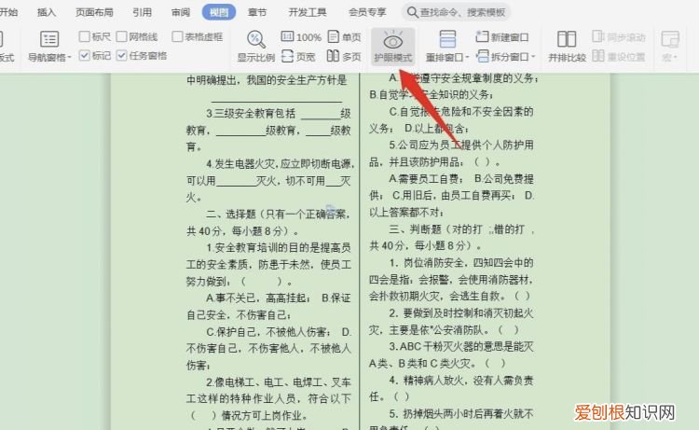Viewport: 699px width, 430px height.
Task: Enable the 标尺 checkbox
Action: 84,36
